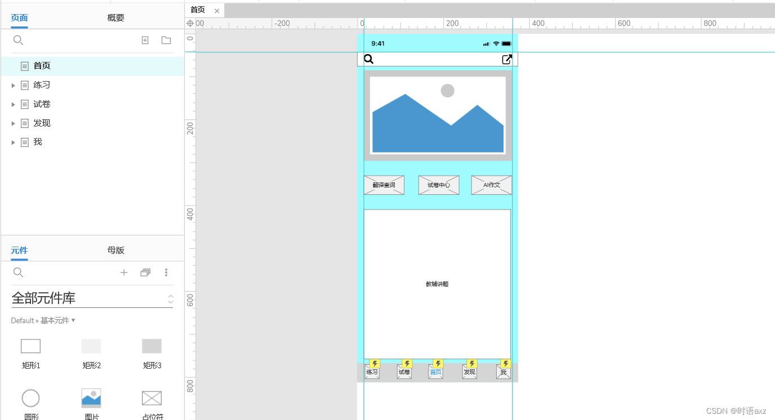Select the 首页 page in tree
The height and width of the screenshot is (420, 775).
point(92,66)
